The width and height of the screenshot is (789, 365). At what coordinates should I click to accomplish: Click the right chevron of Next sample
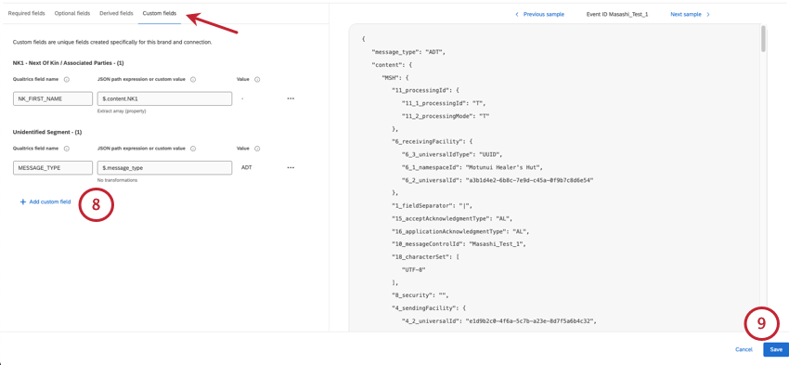pyautogui.click(x=708, y=15)
